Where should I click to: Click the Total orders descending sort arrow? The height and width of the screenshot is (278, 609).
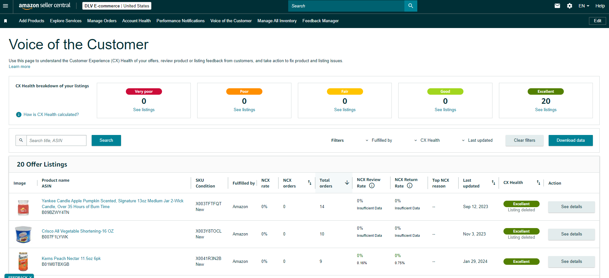[x=347, y=183]
